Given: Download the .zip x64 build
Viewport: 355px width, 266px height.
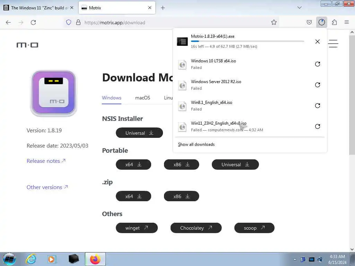Looking at the screenshot, I should (133, 196).
